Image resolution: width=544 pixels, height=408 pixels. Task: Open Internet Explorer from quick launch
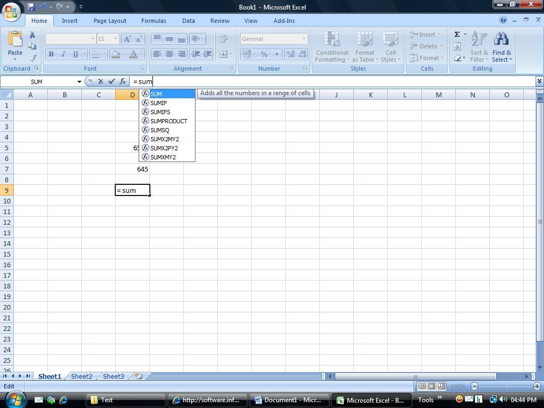point(63,399)
